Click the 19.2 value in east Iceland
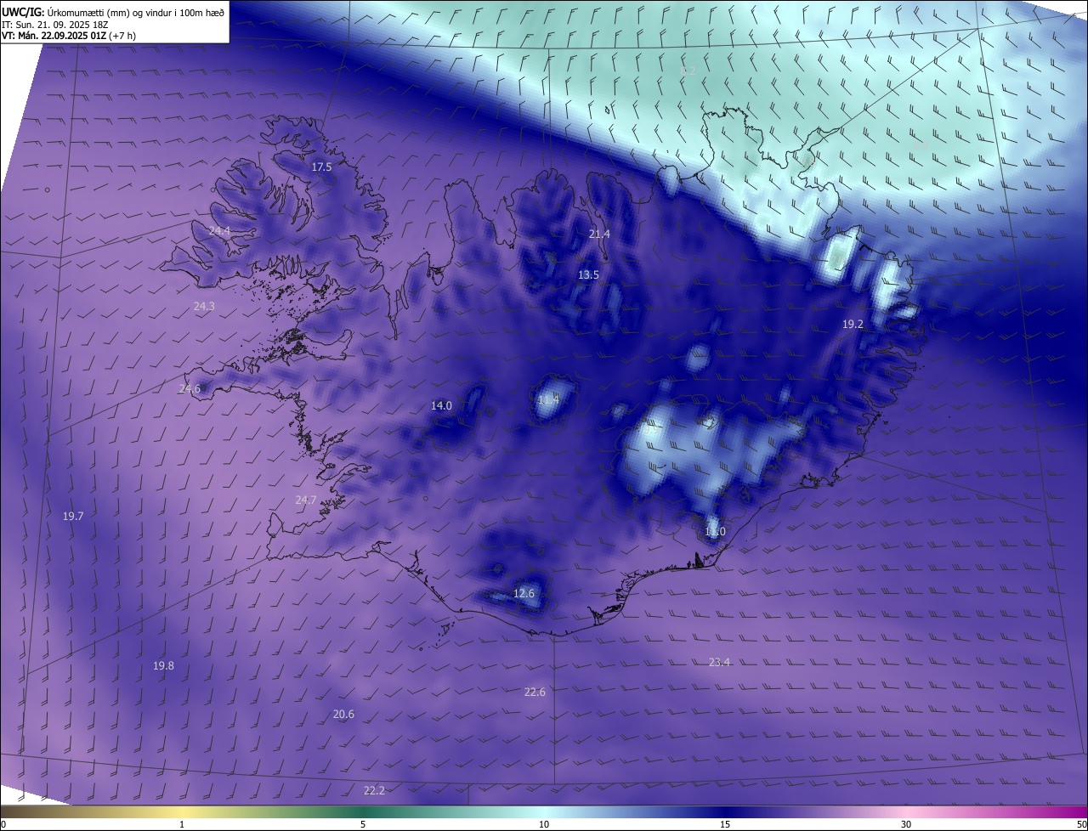 853,324
